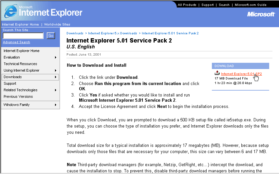Select Technical Resources in sidebar

(x=20, y=64)
